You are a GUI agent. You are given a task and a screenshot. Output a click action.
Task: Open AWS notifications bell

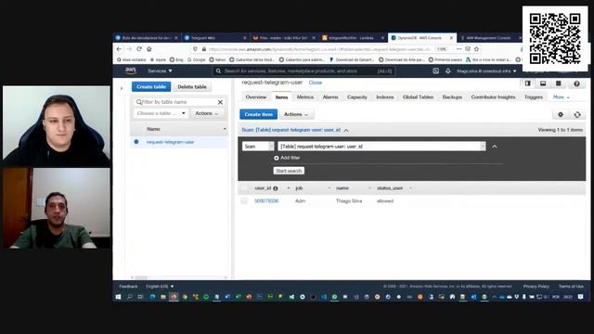coord(447,71)
